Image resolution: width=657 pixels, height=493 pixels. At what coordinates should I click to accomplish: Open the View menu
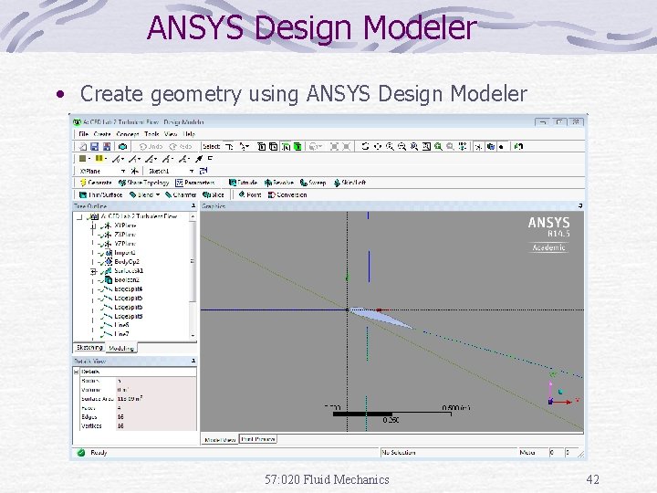click(x=171, y=134)
